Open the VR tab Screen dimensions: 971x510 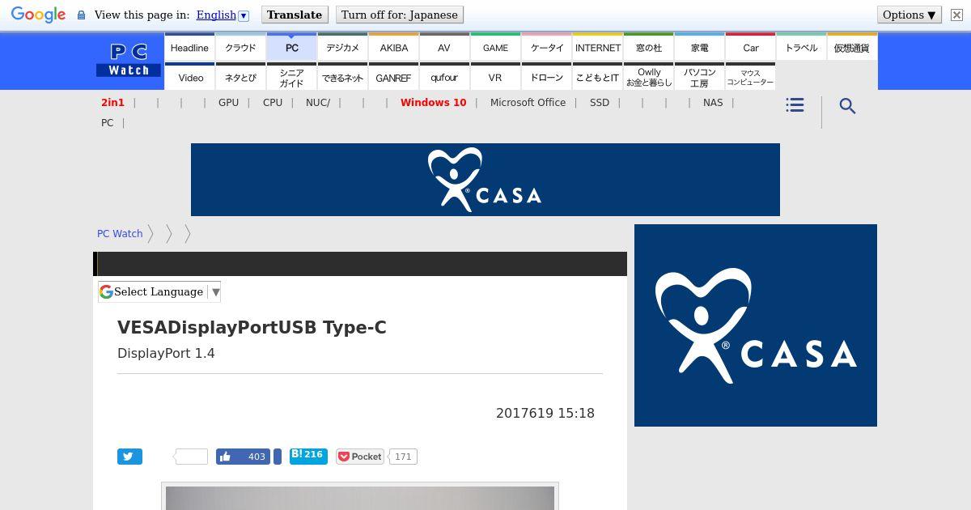[x=495, y=77]
